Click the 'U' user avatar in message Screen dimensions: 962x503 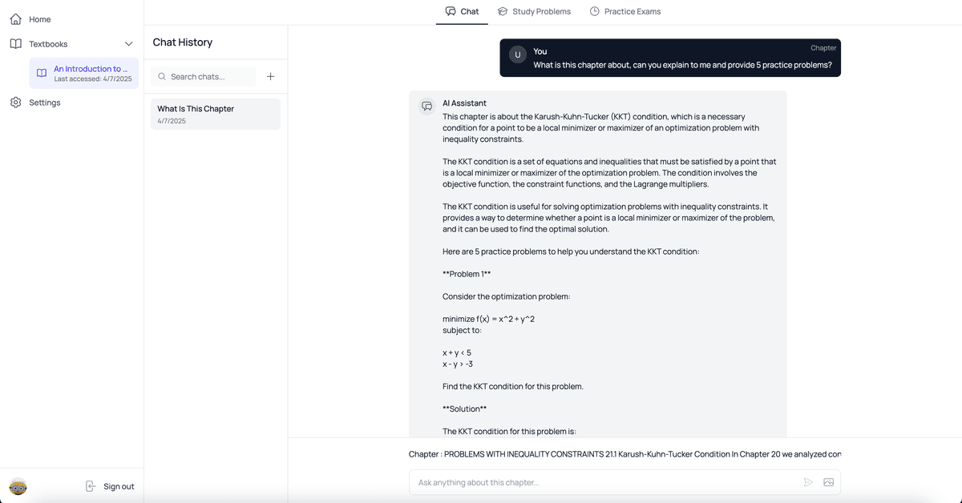click(518, 54)
